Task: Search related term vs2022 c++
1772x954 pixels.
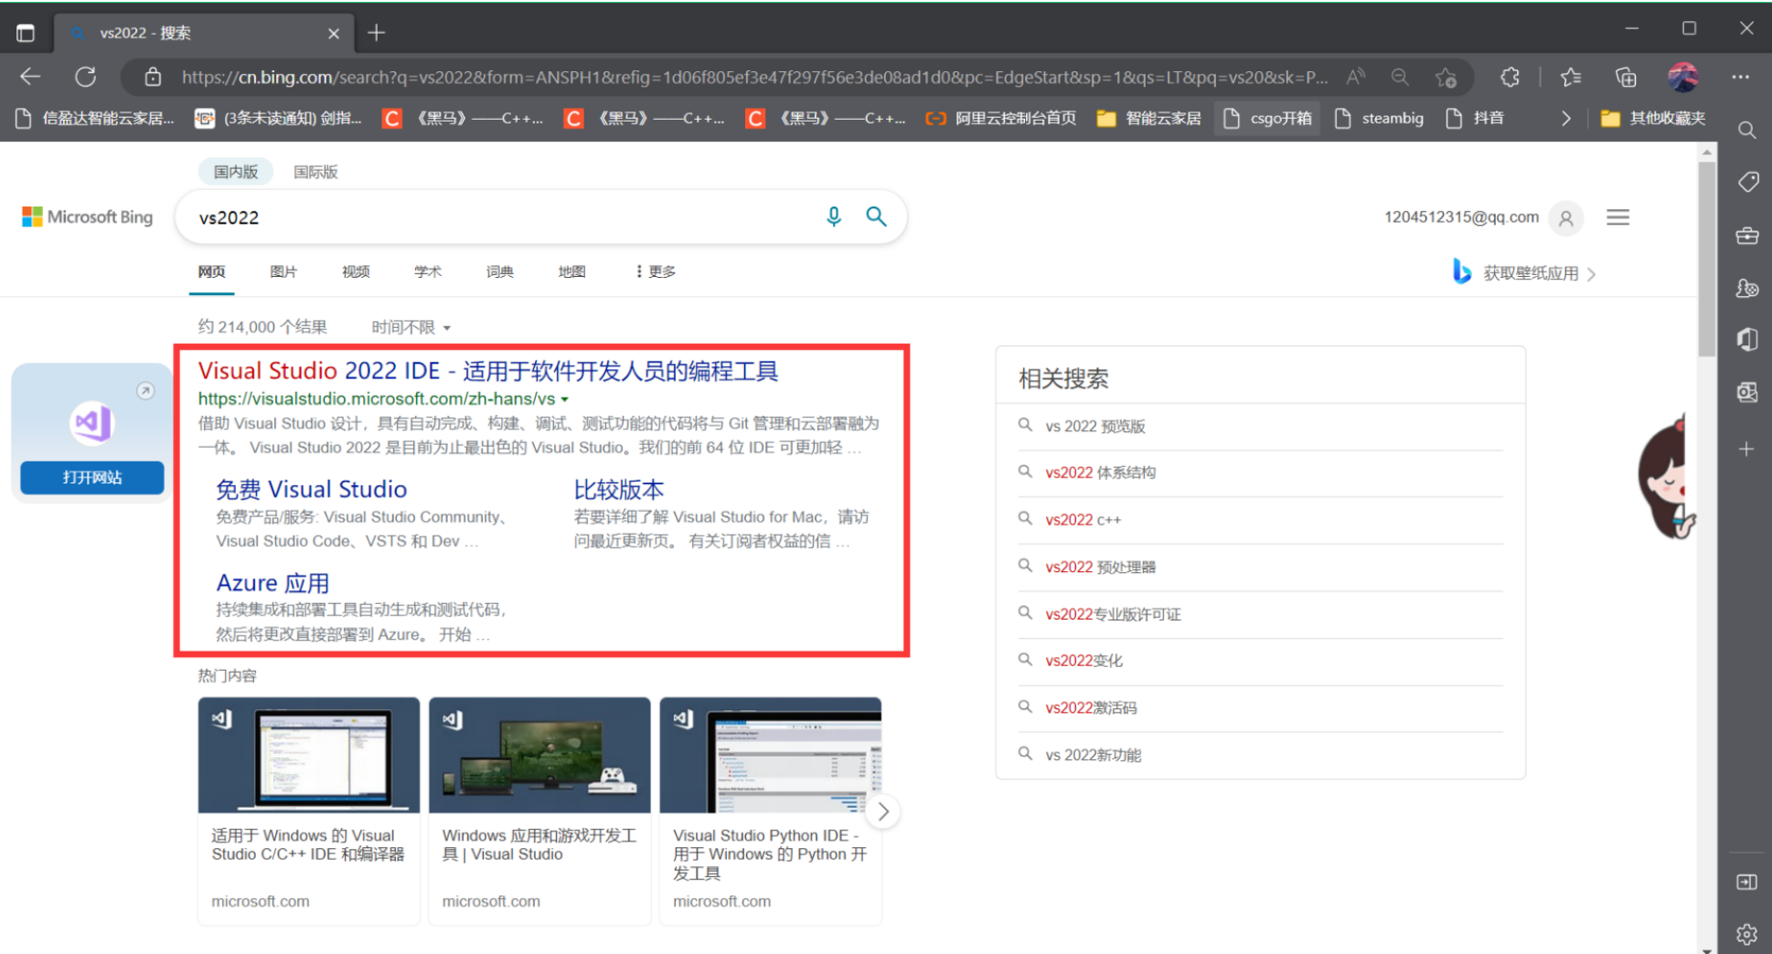Action: point(1083,520)
